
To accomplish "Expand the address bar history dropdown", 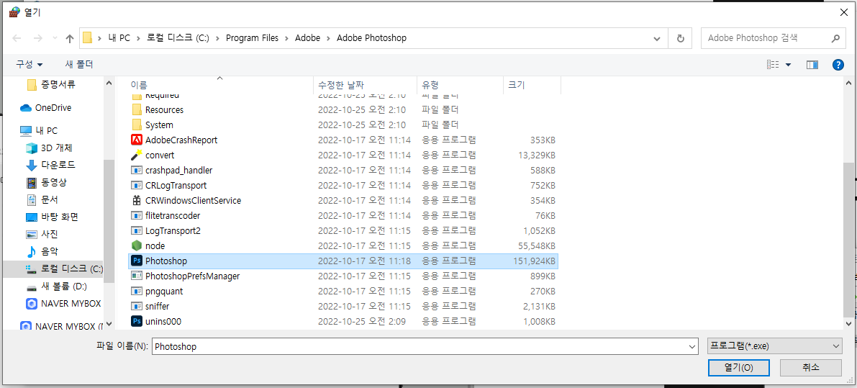I will tap(657, 38).
